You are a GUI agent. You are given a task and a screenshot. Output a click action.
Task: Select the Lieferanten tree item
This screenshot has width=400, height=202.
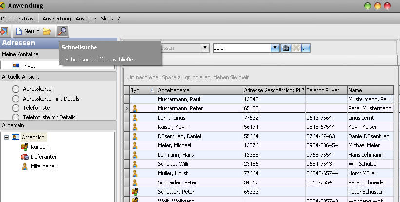tap(44, 157)
